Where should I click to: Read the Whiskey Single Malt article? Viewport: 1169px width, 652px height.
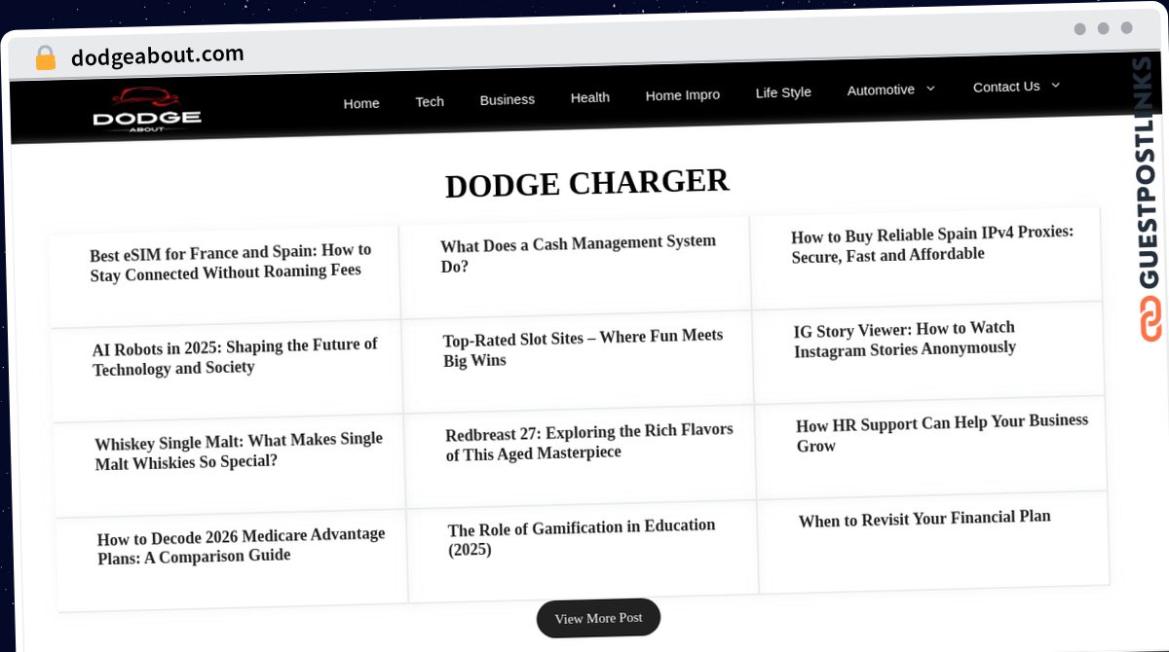239,451
